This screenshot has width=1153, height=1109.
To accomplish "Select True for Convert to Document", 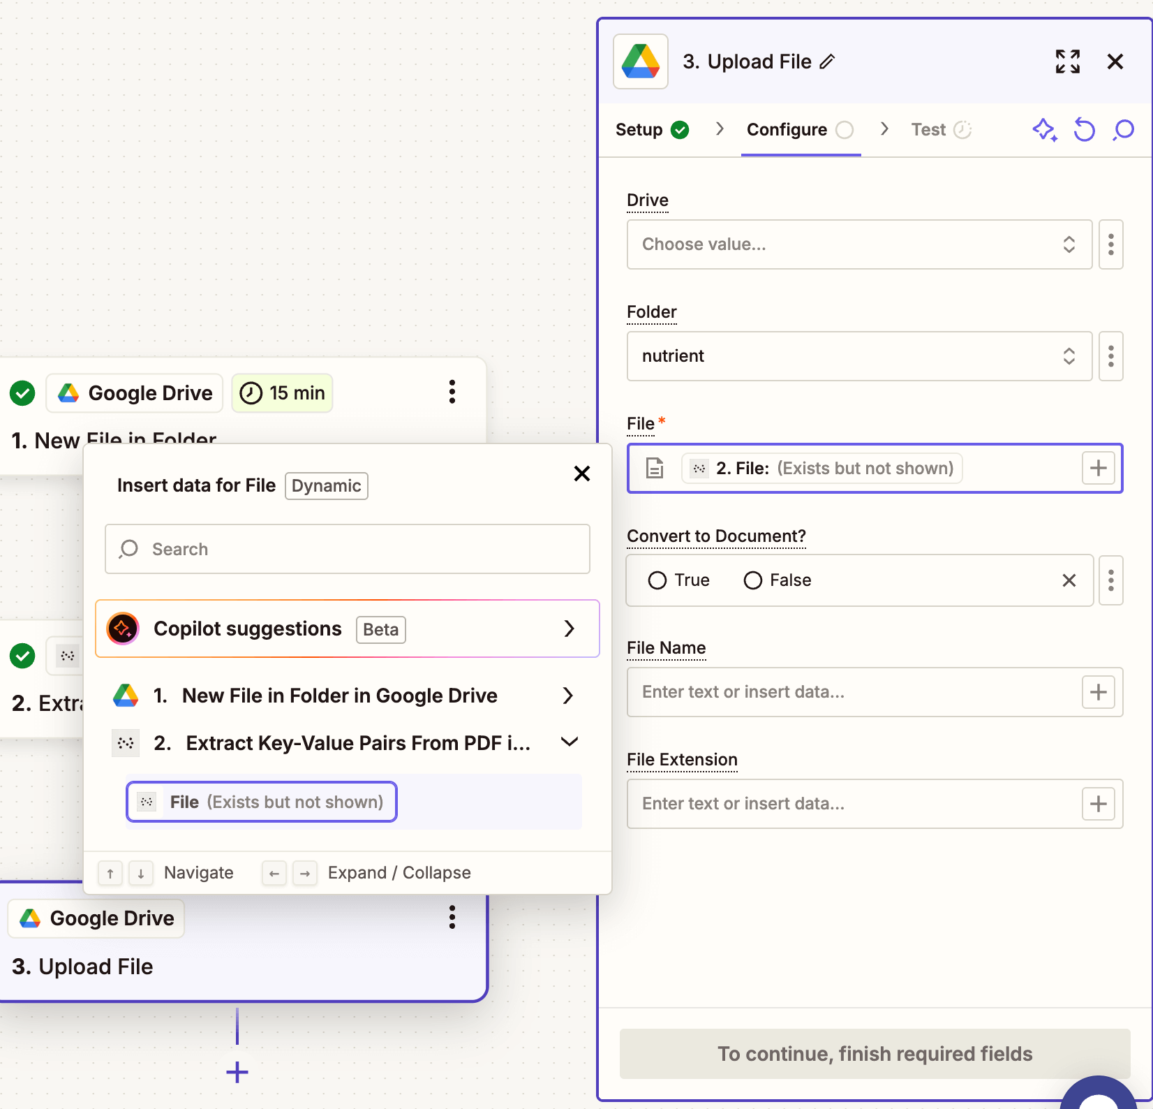I will [657, 580].
